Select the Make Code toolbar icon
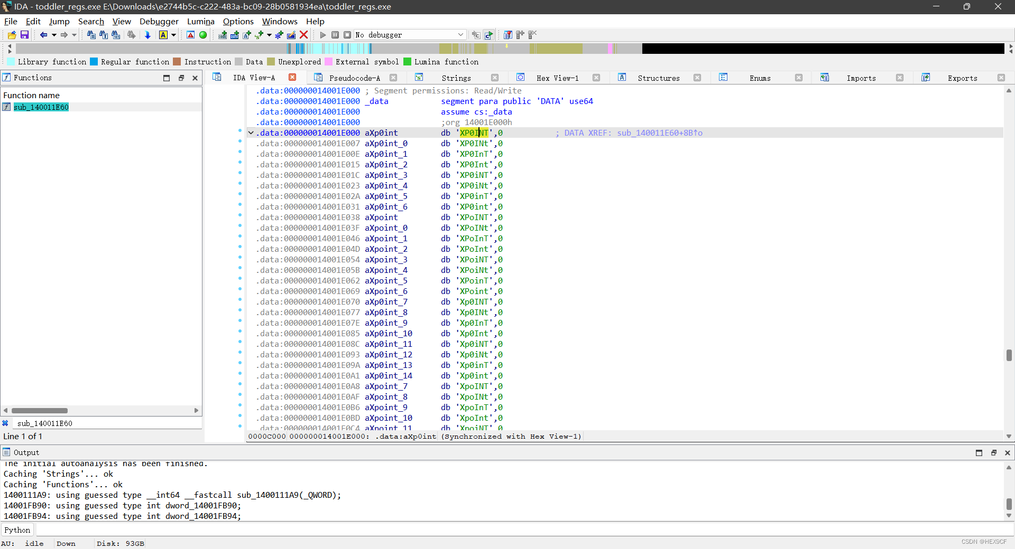Image resolution: width=1015 pixels, height=549 pixels. (222, 35)
